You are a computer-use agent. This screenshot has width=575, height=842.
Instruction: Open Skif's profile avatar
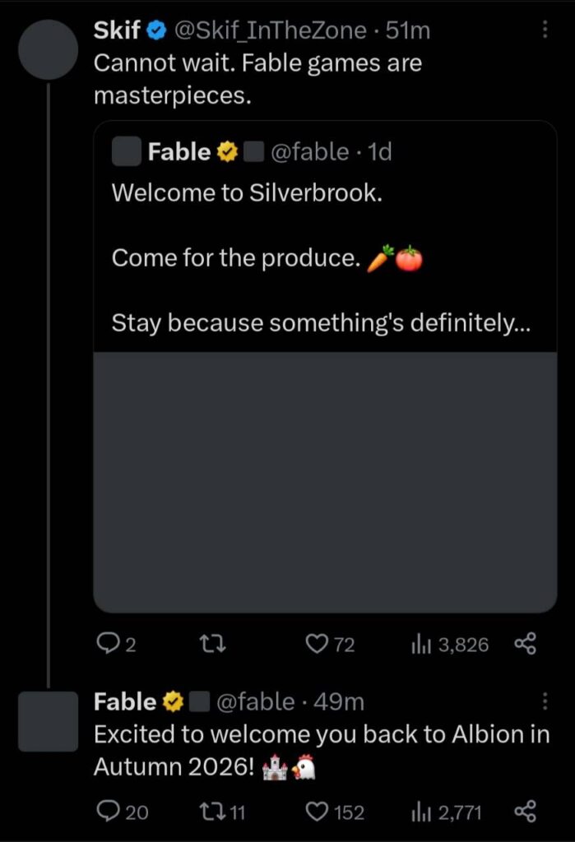coord(48,49)
